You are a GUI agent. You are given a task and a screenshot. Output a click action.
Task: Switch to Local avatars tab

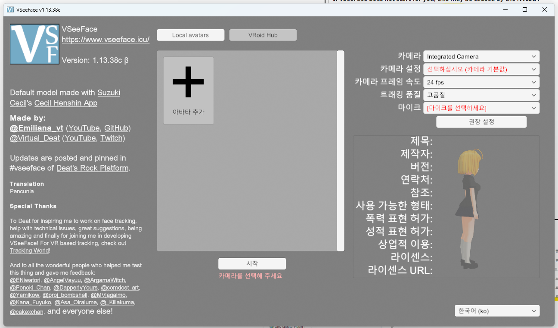coord(190,35)
